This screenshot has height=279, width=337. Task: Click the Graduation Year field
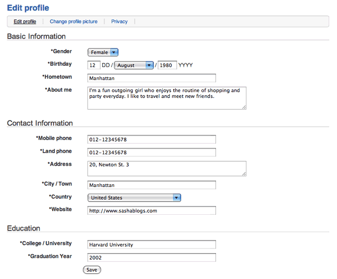[x=152, y=257]
